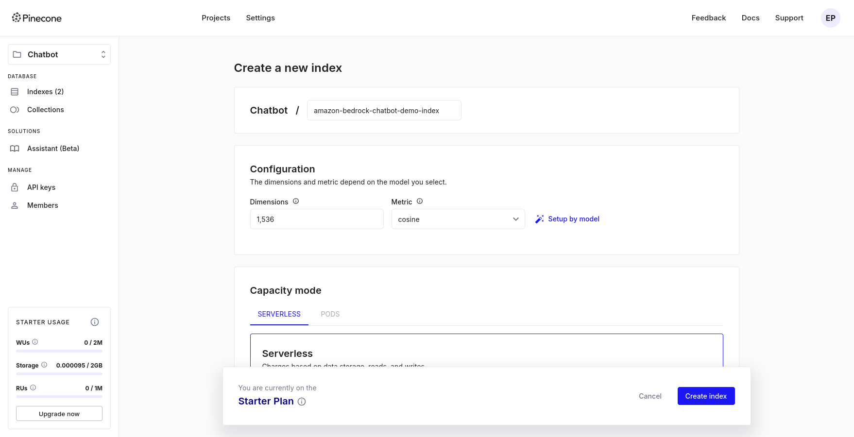Click the index name input field

[384, 110]
